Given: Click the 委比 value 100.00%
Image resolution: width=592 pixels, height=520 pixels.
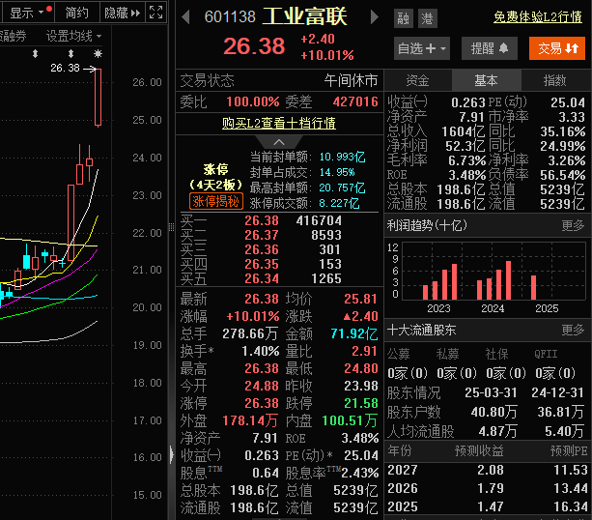Looking at the screenshot, I should pos(253,101).
